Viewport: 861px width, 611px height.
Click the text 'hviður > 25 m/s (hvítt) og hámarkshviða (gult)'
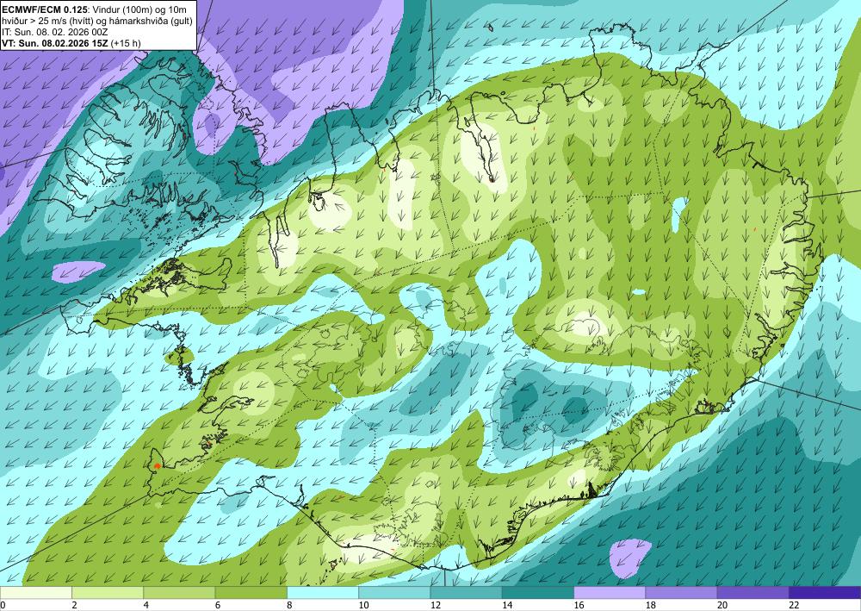(x=97, y=19)
